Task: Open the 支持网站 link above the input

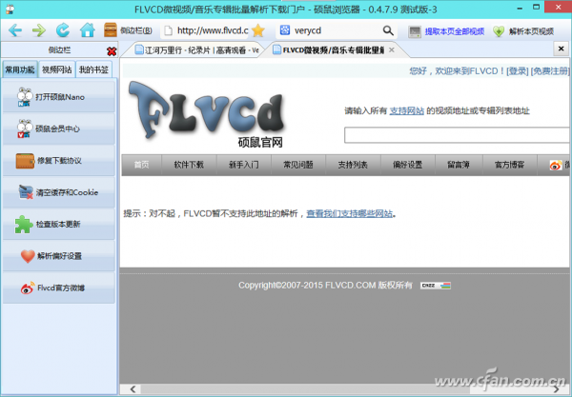Action: tap(407, 110)
